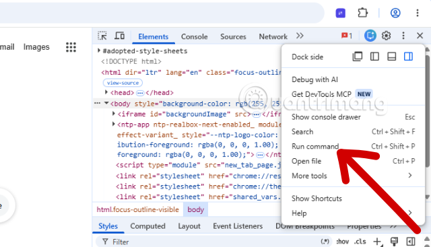Select the Styles subtab

[x=108, y=226]
